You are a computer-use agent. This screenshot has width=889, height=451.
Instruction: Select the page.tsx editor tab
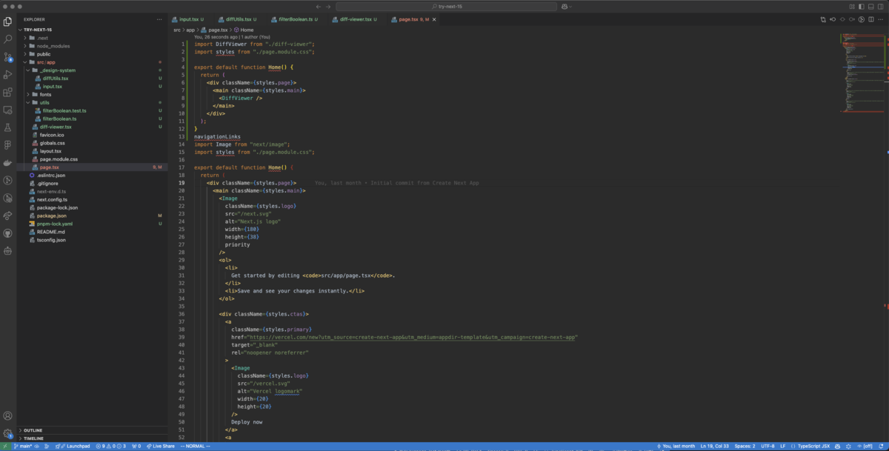coord(413,19)
